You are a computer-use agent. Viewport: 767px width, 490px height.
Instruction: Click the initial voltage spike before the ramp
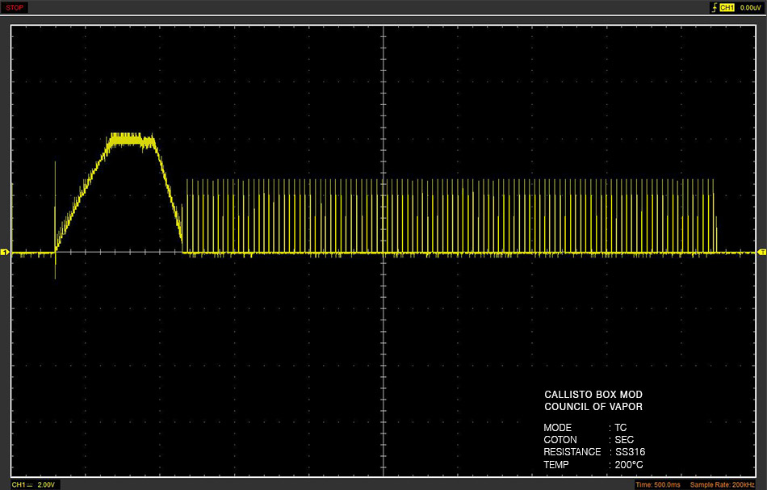point(55,220)
